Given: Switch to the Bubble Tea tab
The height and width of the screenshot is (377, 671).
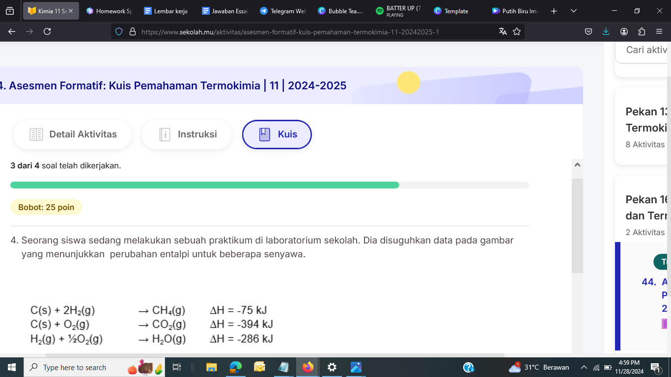Looking at the screenshot, I should click(340, 11).
